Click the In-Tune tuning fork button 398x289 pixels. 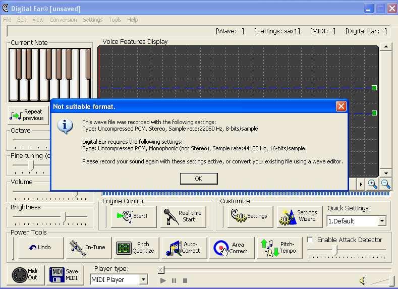coord(89,248)
